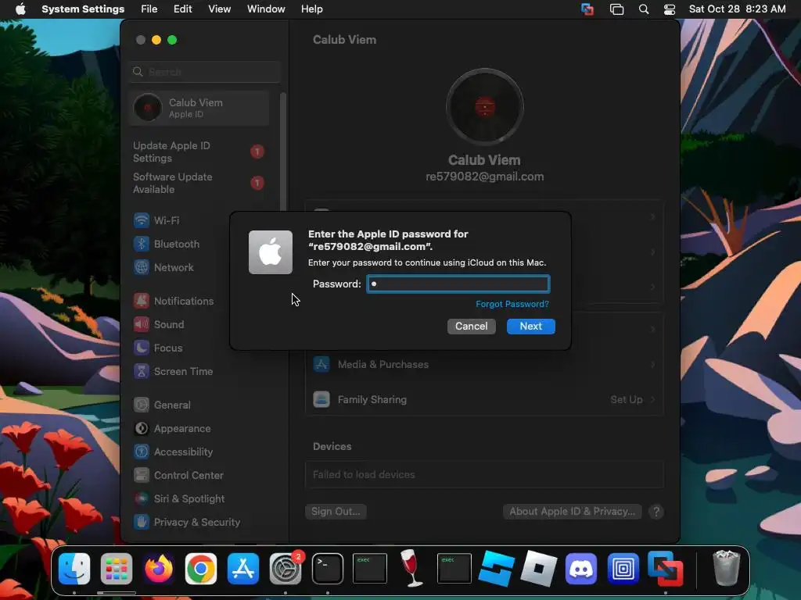The width and height of the screenshot is (801, 600).
Task: Click the sidebar Search field
Action: point(204,72)
